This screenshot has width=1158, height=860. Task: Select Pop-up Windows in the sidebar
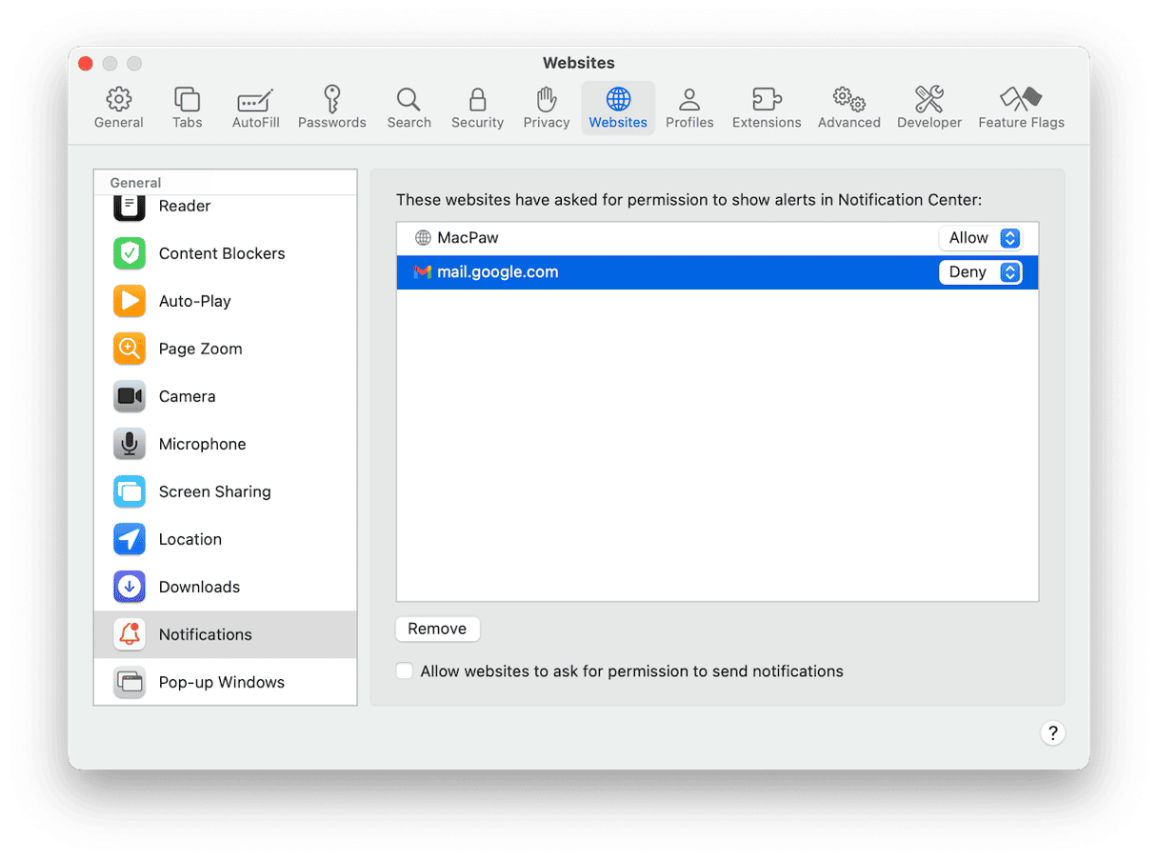click(x=221, y=682)
